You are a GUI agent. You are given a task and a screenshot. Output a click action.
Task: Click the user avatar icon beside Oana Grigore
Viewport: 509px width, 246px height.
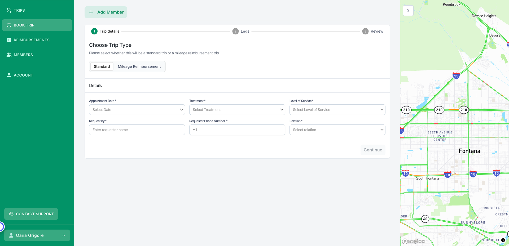point(11,235)
